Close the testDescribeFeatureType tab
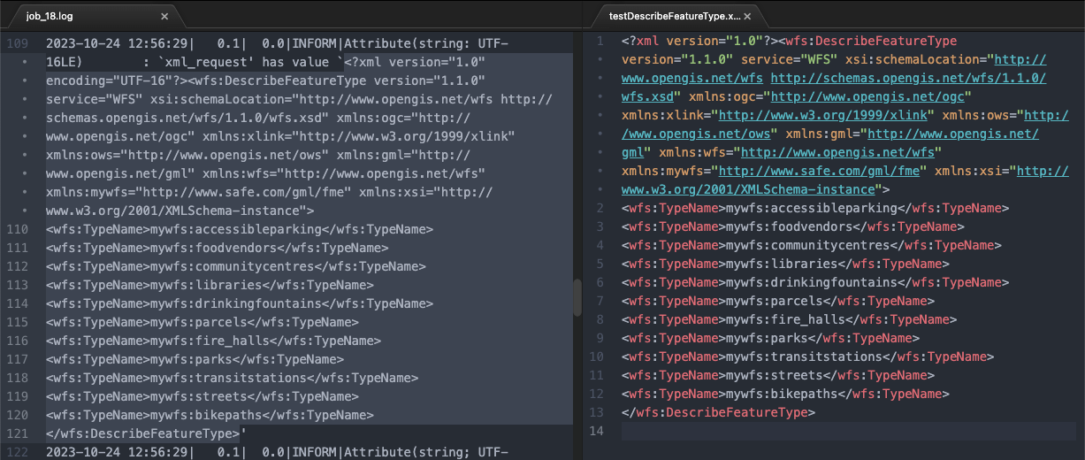1085x460 pixels. tap(748, 17)
